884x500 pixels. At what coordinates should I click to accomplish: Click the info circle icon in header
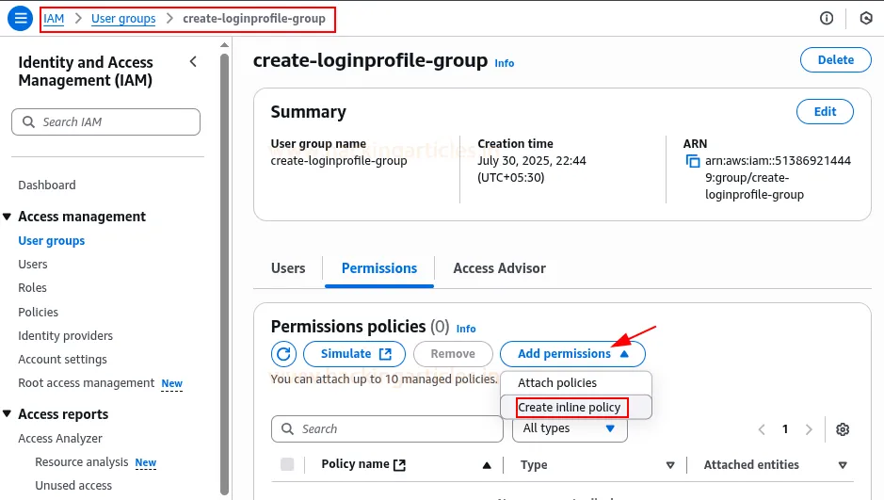pos(827,18)
